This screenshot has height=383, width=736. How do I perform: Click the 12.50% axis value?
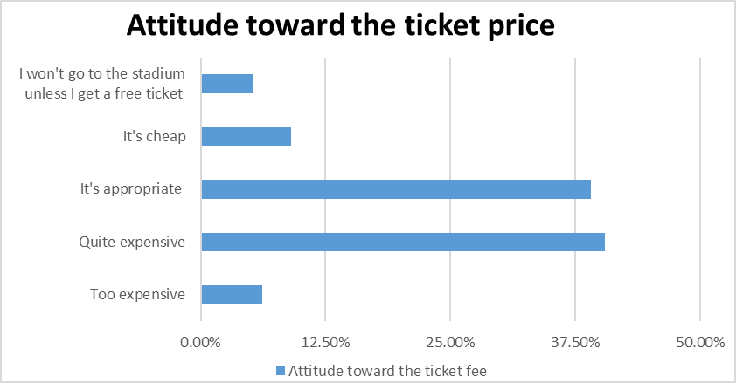click(x=325, y=342)
